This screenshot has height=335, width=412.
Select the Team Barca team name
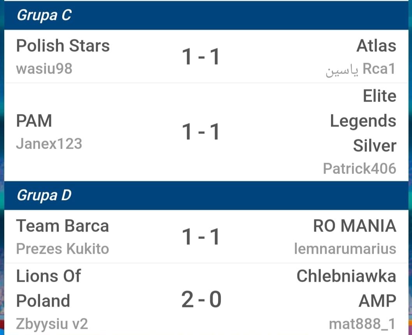63,226
